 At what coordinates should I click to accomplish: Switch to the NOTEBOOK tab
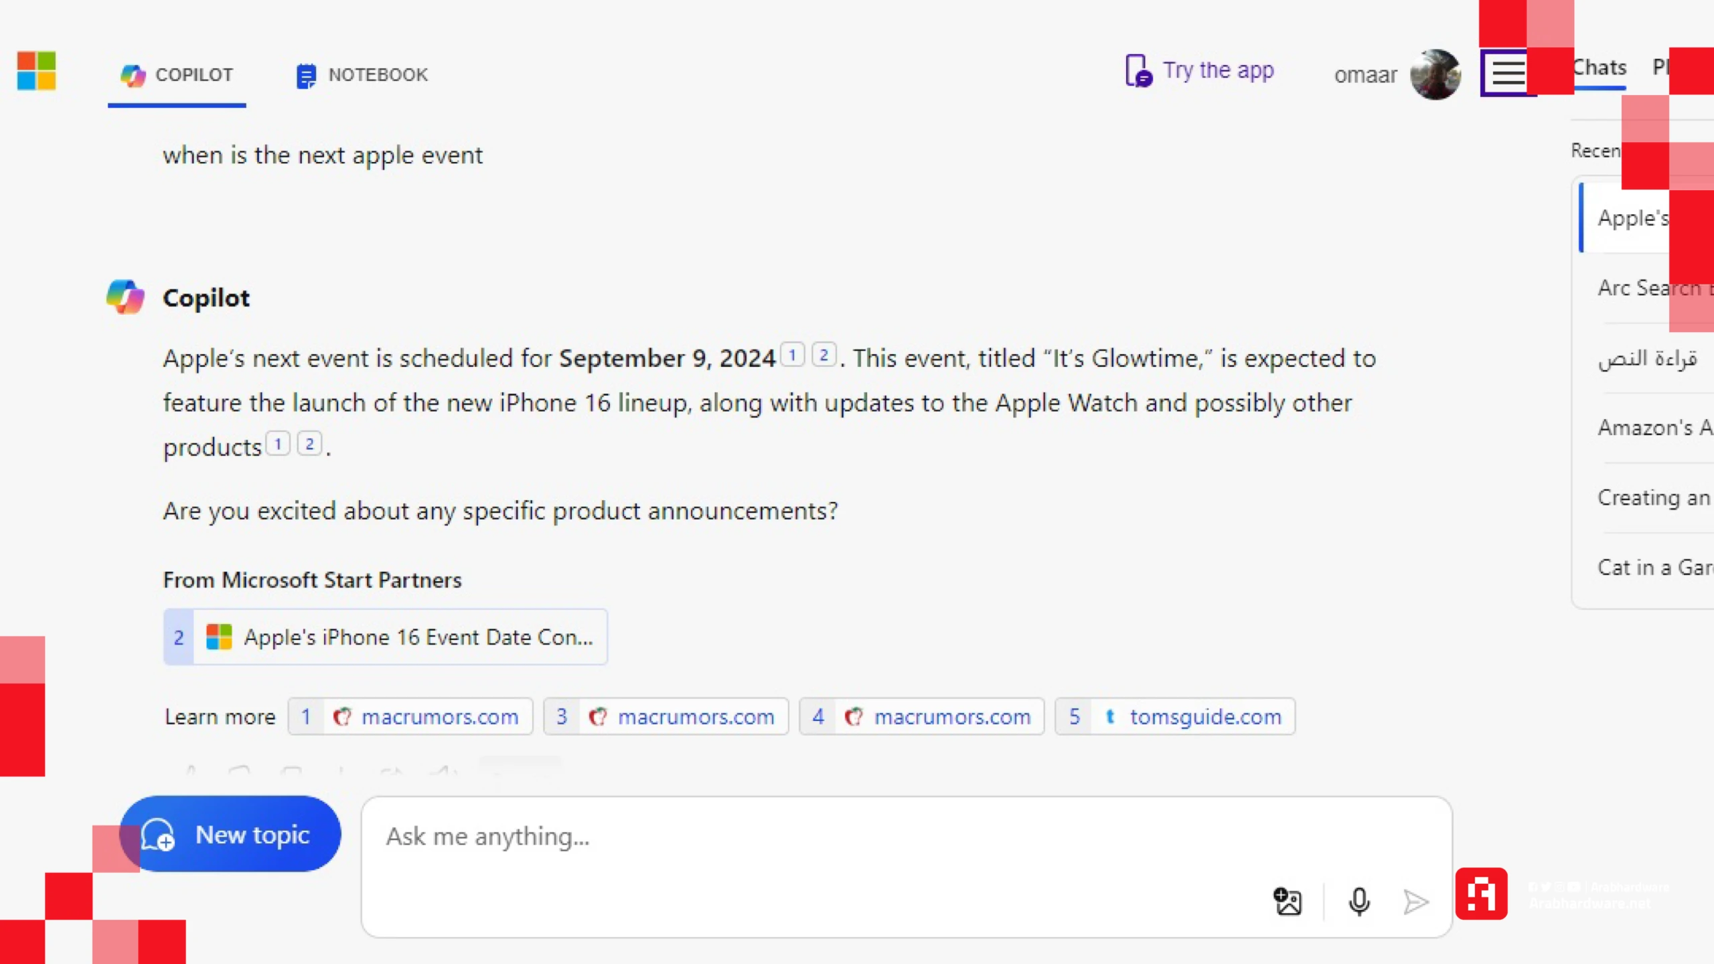362,75
